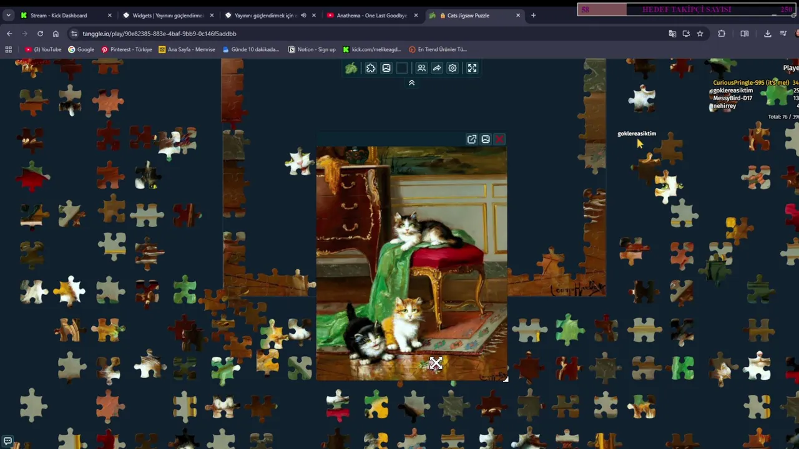Open a new browser tab
799x449 pixels.
coord(533,15)
